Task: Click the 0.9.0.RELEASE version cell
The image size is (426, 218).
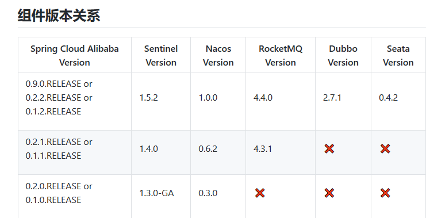Action: [x=75, y=101]
